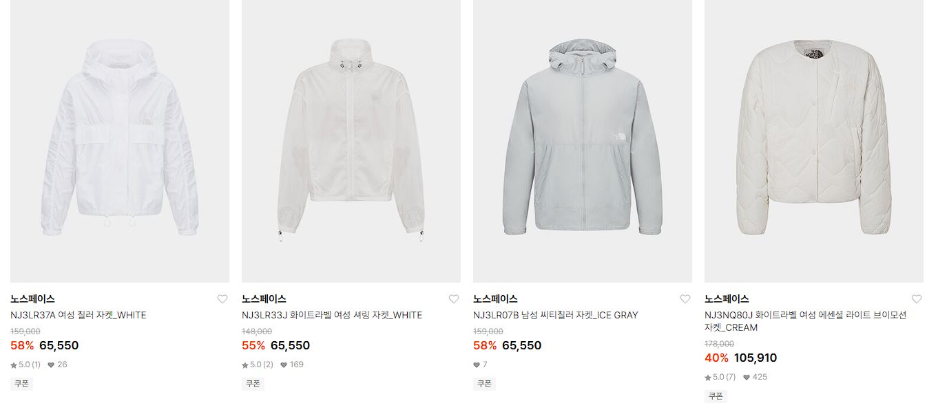Click the 쿠폰 badge under the first jacket

pos(22,384)
